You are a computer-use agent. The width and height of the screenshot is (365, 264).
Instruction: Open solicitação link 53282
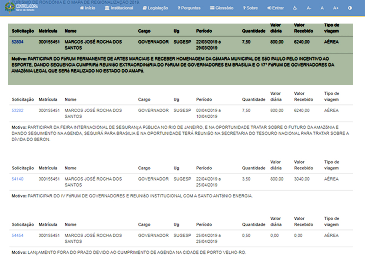click(17, 111)
